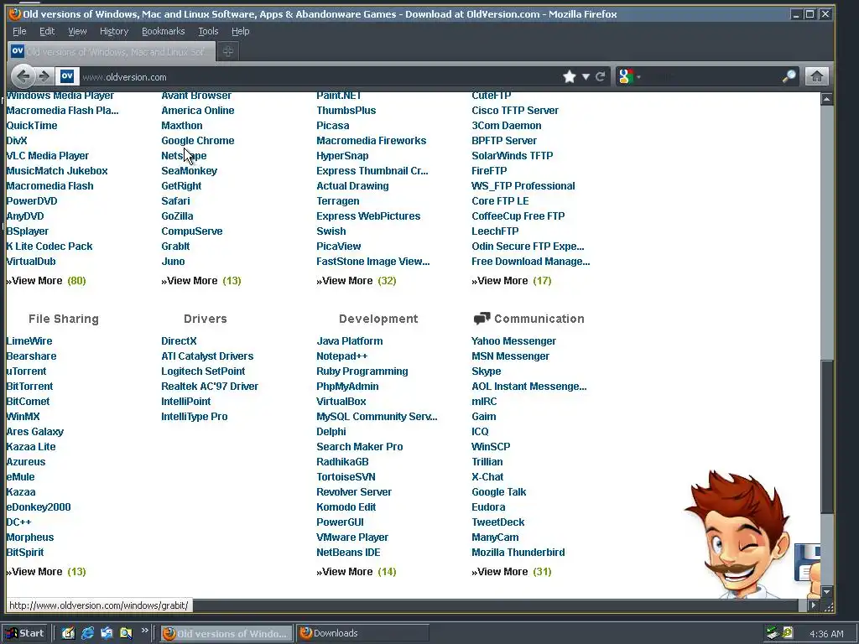This screenshot has height=644, width=859.
Task: Click the vertical scrollbar down arrow
Action: coord(826,592)
